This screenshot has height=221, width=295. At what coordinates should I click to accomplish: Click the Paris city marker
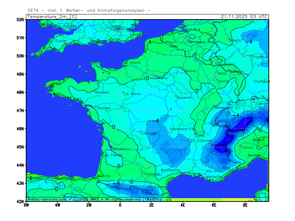(x=156, y=77)
